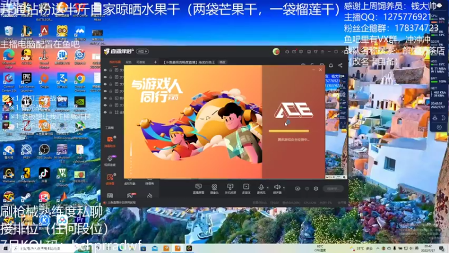Open Windows Start button

tap(5, 249)
